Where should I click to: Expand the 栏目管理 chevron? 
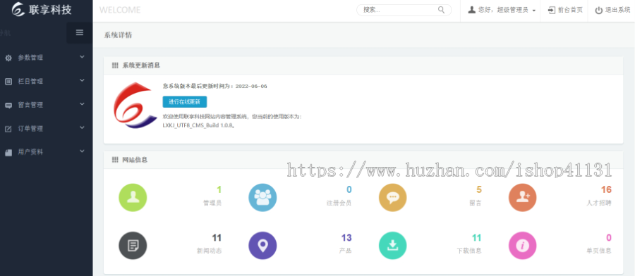click(83, 80)
